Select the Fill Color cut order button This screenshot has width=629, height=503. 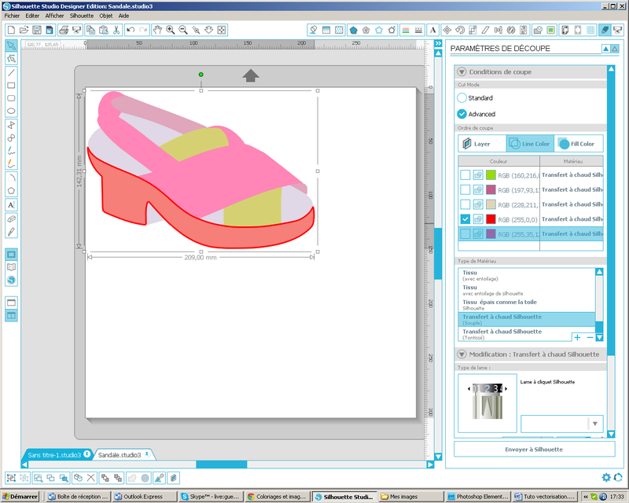(x=579, y=144)
